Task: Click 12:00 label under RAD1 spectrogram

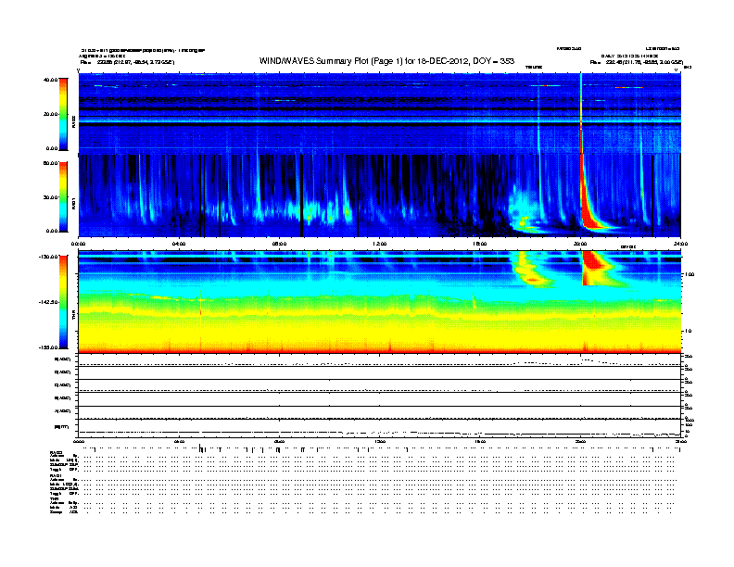Action: pos(380,244)
